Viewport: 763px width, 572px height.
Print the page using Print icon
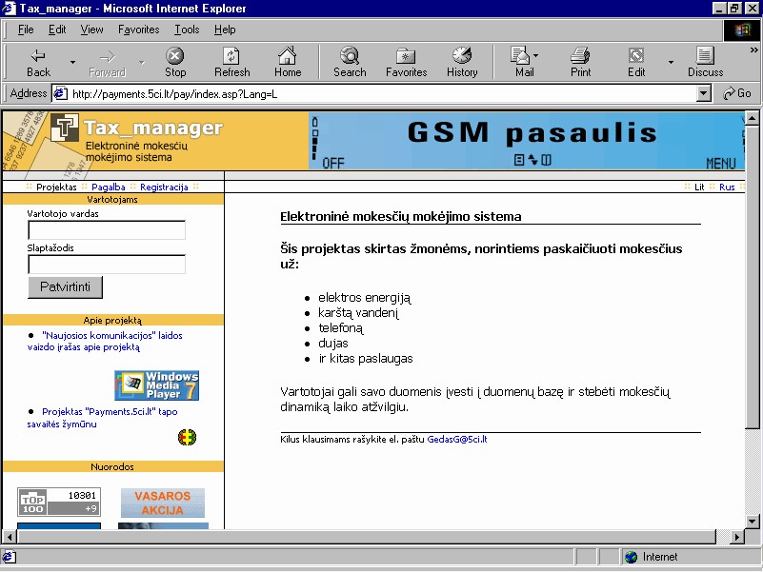pos(580,55)
